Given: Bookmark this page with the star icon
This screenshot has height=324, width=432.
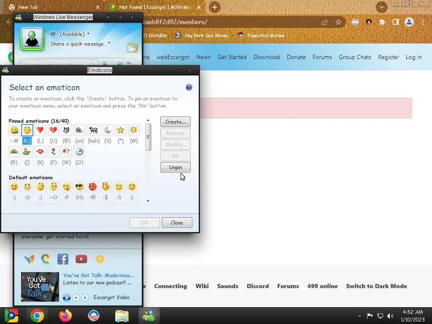Looking at the screenshot, I should (x=338, y=22).
